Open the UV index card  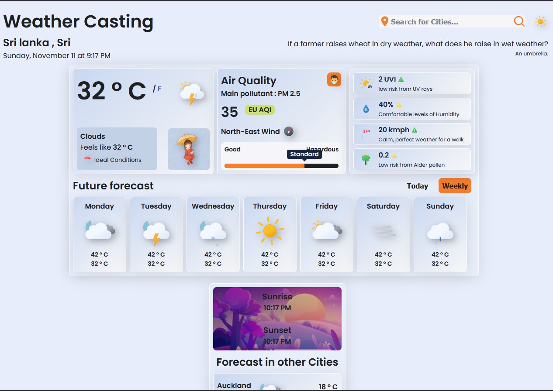click(x=412, y=83)
